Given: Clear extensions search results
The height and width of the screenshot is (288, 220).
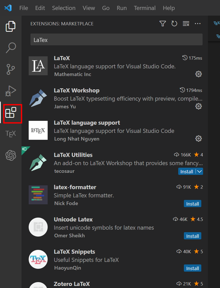Looking at the screenshot, I should click(186, 24).
